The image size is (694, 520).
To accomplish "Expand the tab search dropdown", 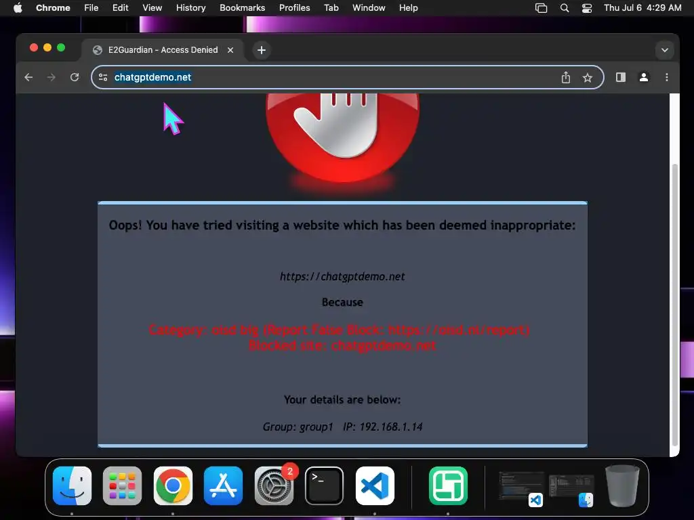I will tap(664, 50).
